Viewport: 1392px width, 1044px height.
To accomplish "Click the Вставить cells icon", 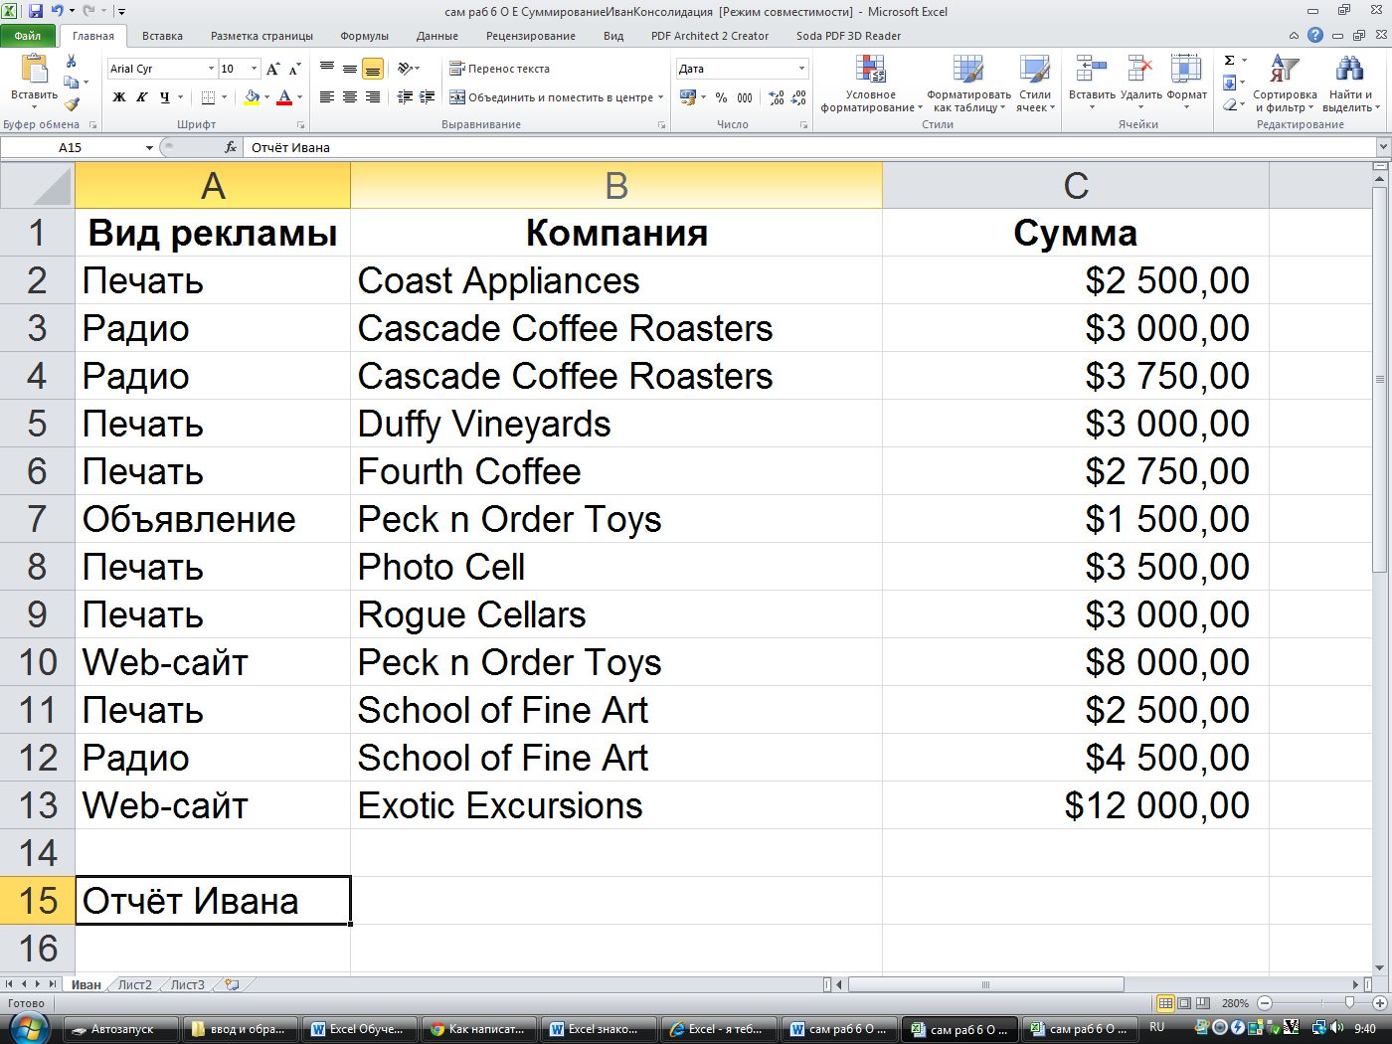I will coord(1092,69).
